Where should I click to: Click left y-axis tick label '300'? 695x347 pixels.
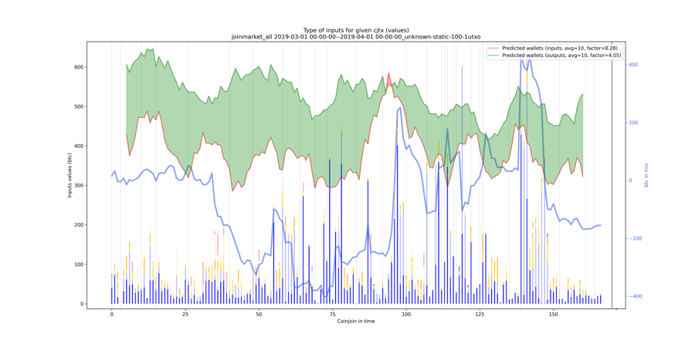[x=77, y=185]
